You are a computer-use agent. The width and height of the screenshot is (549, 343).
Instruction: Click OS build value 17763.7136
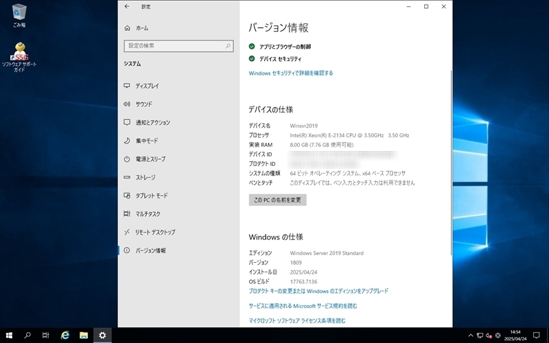point(303,281)
